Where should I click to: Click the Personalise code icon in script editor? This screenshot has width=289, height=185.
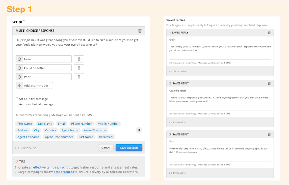(17, 148)
